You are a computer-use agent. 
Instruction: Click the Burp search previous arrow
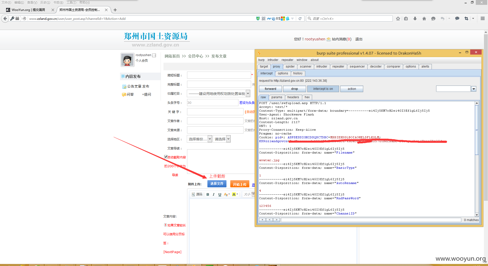269,220
